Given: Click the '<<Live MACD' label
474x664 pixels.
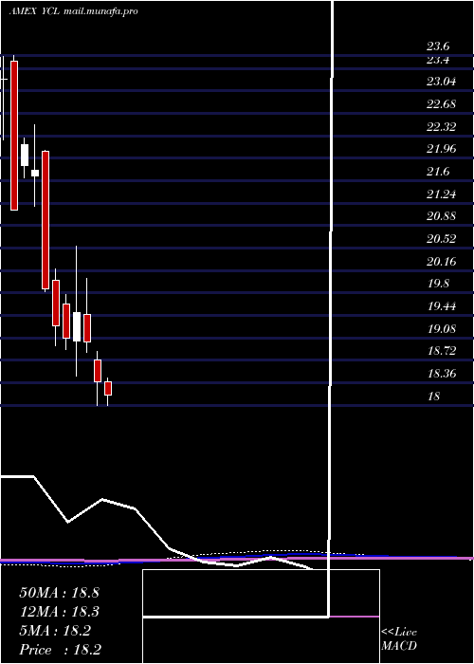Looking at the screenshot, I should coord(399,638).
